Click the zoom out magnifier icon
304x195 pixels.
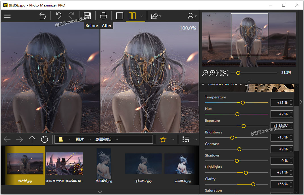pyautogui.click(x=205, y=73)
